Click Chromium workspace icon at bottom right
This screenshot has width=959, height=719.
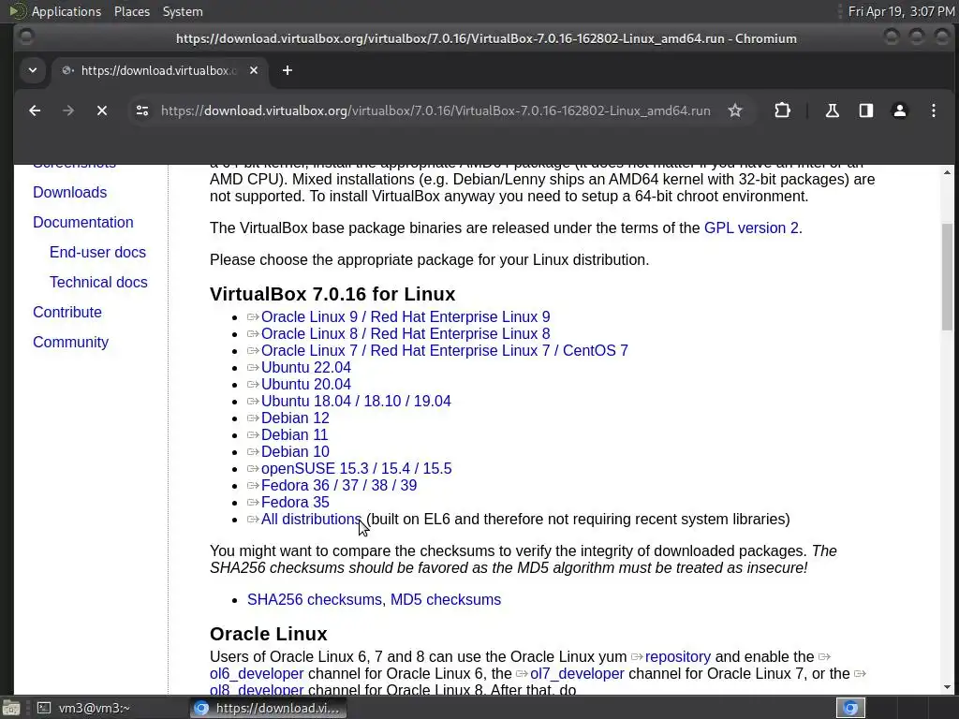[850, 708]
